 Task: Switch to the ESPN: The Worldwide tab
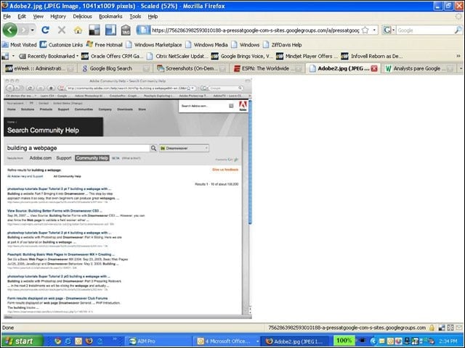[267, 68]
